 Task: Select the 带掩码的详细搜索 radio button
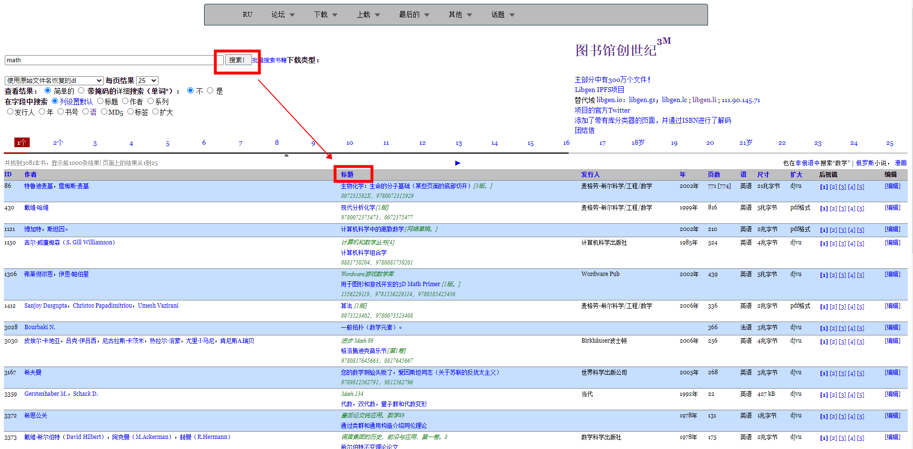(x=81, y=91)
